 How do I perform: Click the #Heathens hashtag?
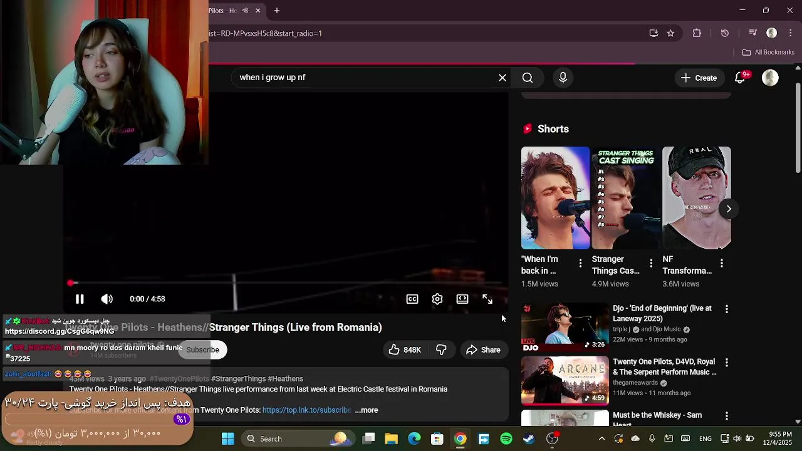click(x=285, y=379)
